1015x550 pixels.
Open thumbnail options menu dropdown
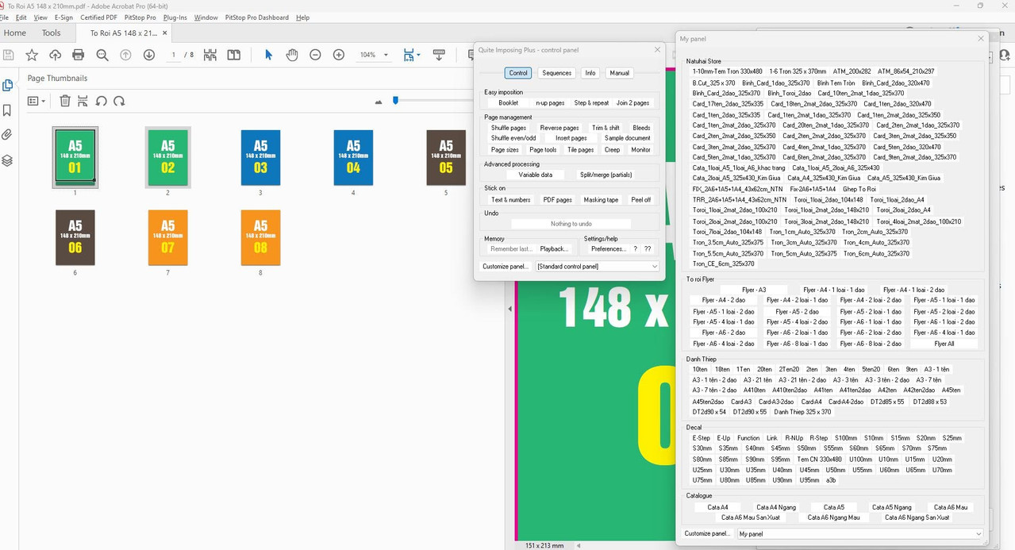coord(37,101)
